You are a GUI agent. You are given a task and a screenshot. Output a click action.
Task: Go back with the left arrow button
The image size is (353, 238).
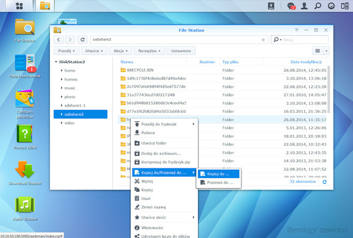59,39
